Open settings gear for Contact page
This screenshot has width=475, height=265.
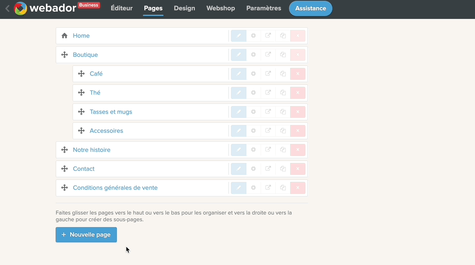pos(253,169)
